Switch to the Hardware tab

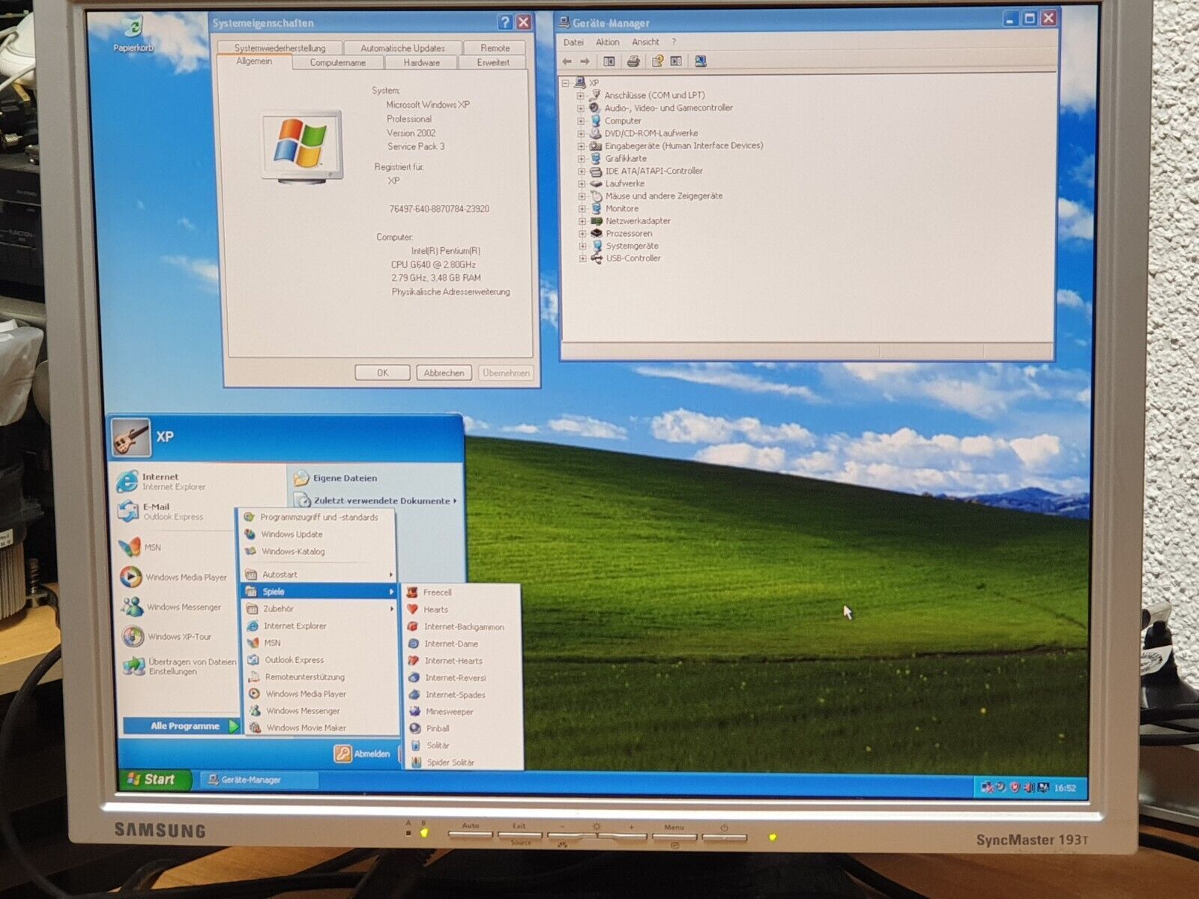(x=421, y=63)
